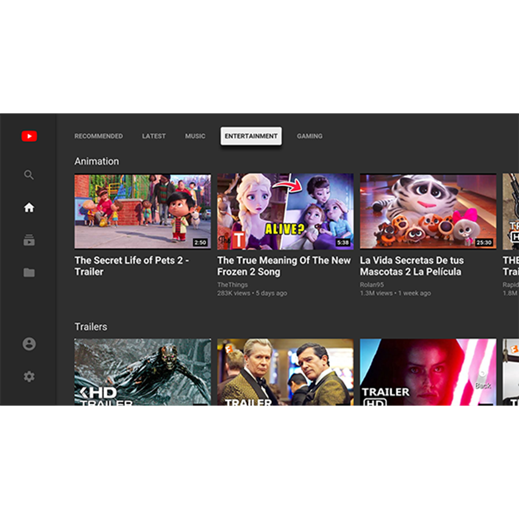Click the YouTube logo icon

pos(29,136)
